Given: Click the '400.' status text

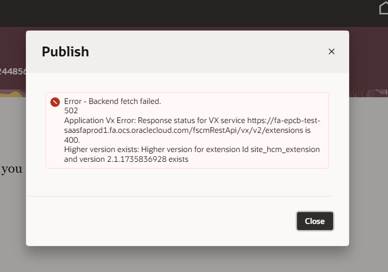Looking at the screenshot, I should pyautogui.click(x=72, y=140).
